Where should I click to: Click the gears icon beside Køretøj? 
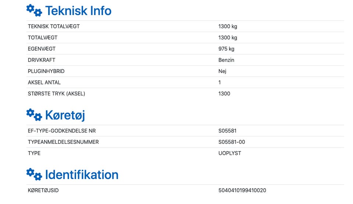coord(34,115)
